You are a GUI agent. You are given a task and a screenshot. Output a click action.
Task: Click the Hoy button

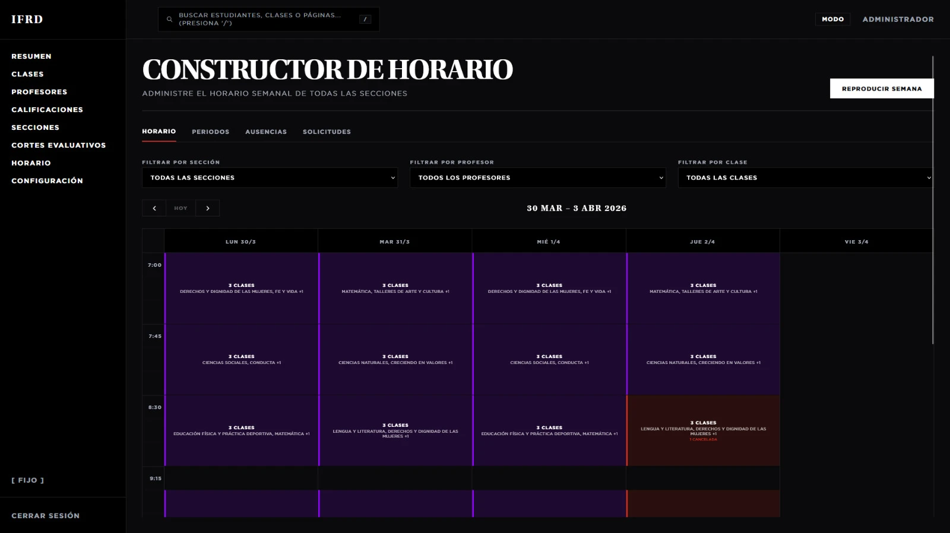(180, 208)
